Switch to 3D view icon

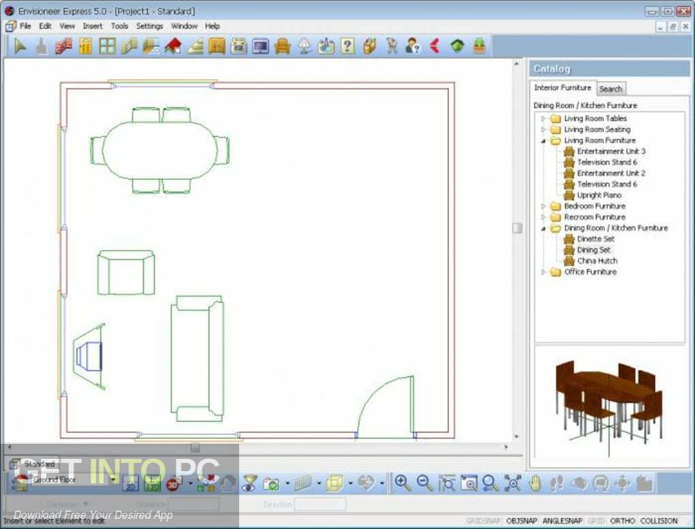[174, 483]
